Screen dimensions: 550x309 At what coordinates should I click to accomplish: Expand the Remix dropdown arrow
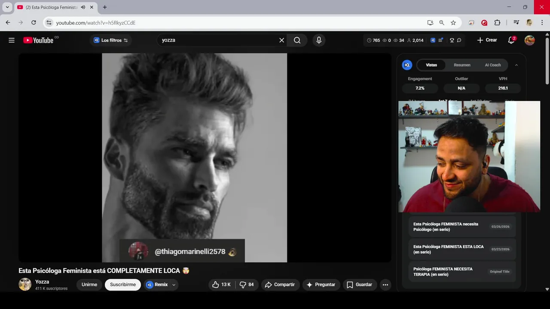[174, 285]
